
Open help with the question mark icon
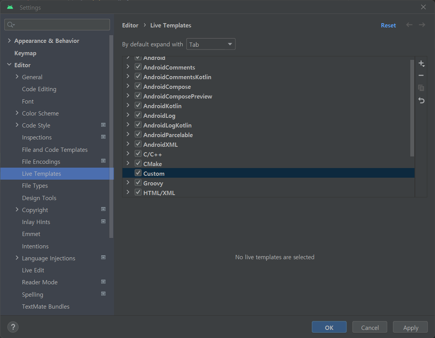tap(13, 327)
